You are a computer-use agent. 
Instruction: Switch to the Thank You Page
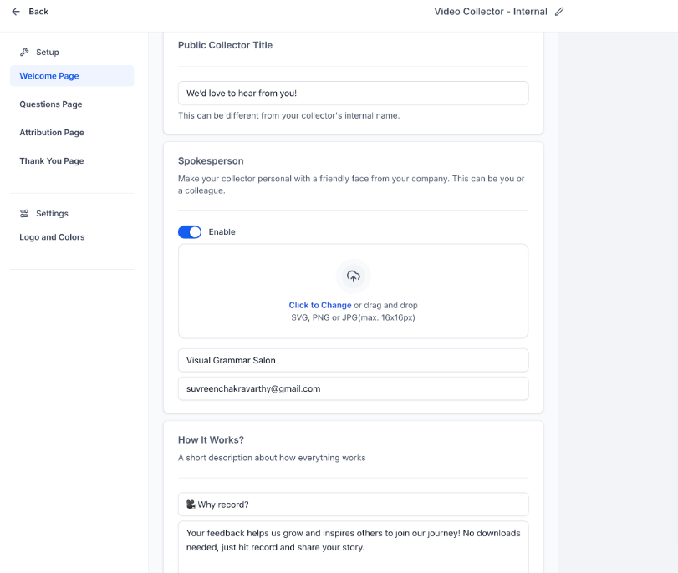[52, 161]
